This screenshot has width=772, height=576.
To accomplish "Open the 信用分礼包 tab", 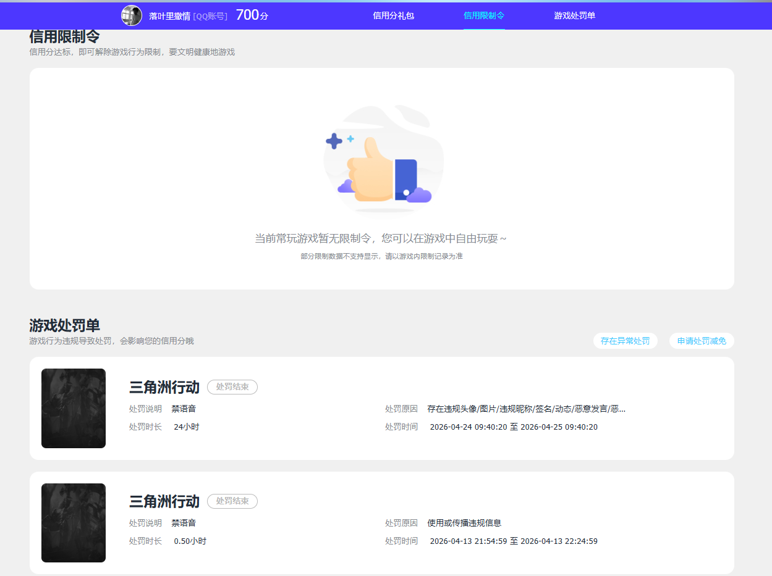I will pyautogui.click(x=394, y=15).
